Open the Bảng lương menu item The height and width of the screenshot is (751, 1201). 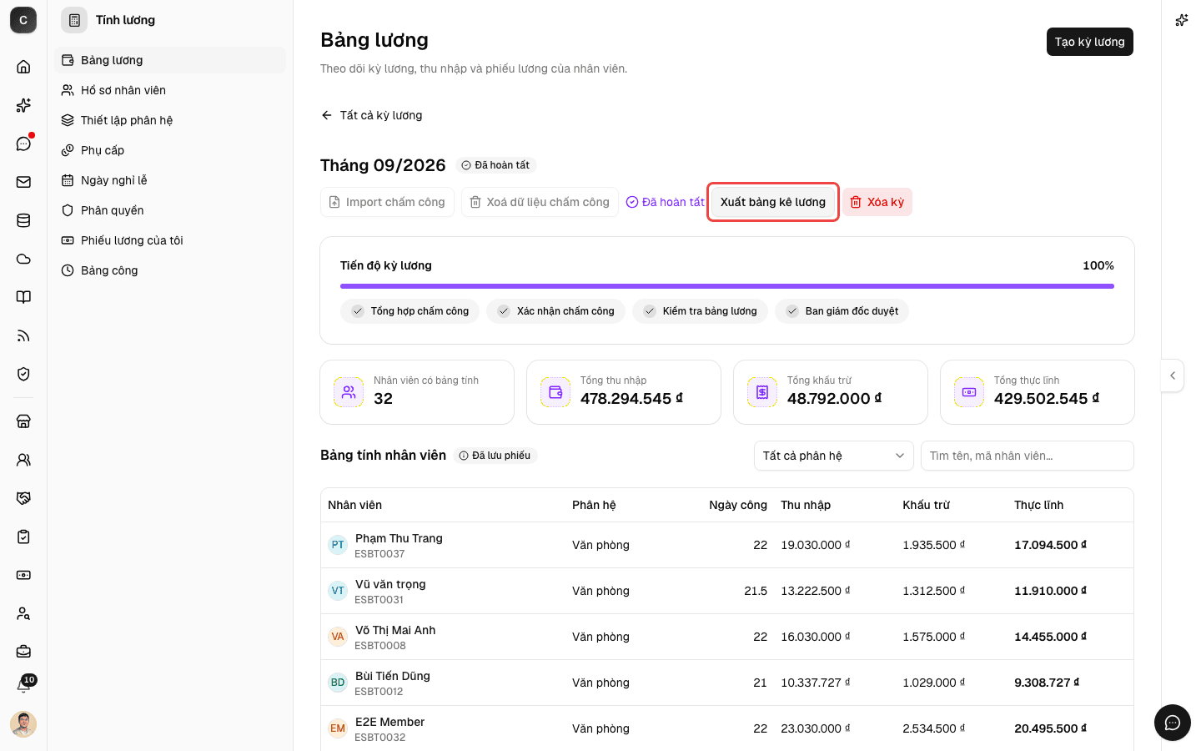(x=170, y=60)
